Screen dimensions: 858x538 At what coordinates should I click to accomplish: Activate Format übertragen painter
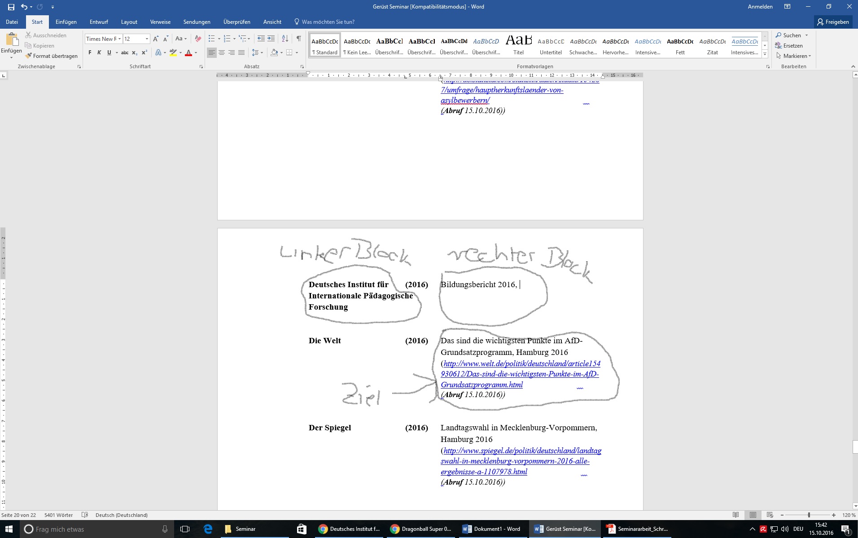[x=51, y=56]
